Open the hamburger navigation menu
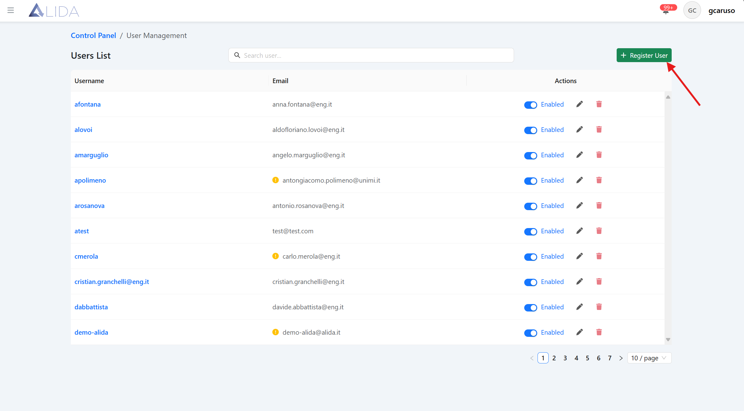Viewport: 744px width, 411px height. [x=11, y=11]
